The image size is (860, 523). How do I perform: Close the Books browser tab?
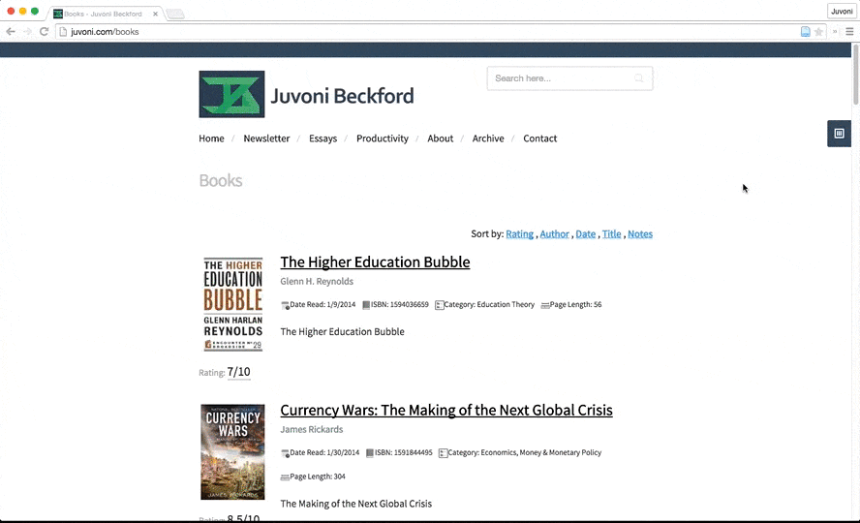[x=155, y=14]
